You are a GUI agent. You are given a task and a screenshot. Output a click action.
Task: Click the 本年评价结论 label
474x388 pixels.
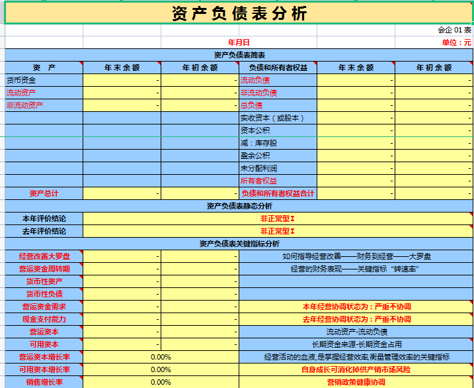(x=44, y=218)
